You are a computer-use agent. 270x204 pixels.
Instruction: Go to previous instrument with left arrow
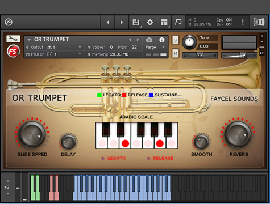tap(107, 22)
